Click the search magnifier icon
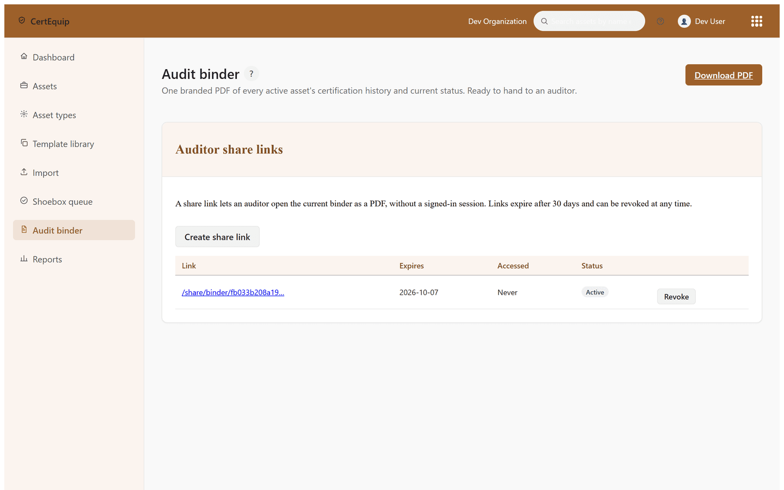 click(x=544, y=21)
